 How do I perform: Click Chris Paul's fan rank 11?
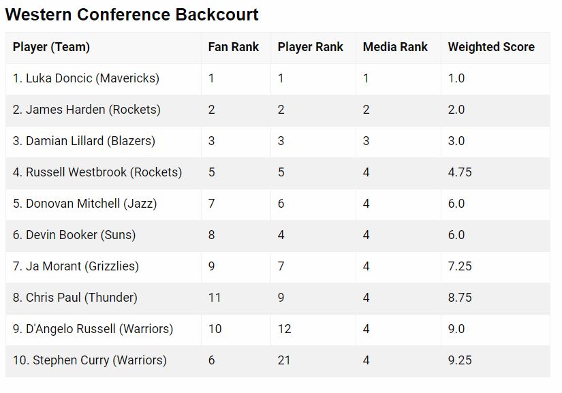coord(215,298)
